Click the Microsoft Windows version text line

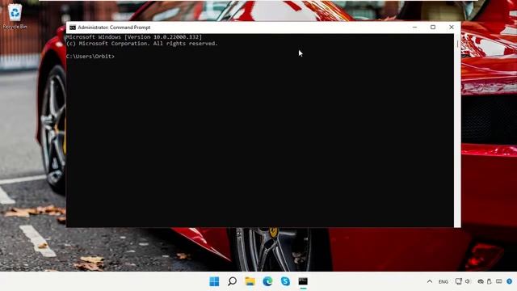tap(134, 37)
